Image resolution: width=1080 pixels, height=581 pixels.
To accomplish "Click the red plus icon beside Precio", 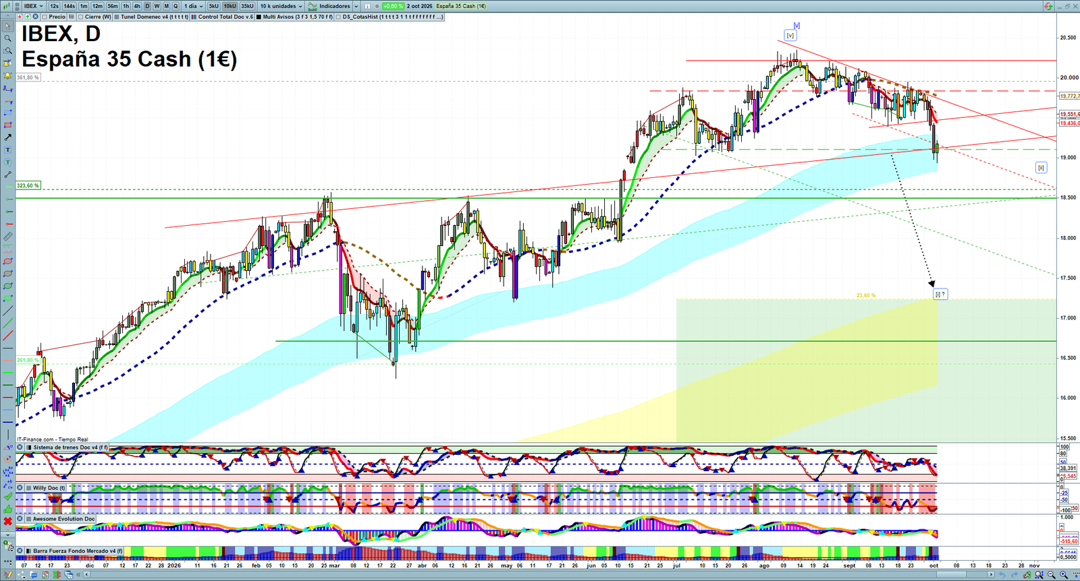I will (20, 17).
